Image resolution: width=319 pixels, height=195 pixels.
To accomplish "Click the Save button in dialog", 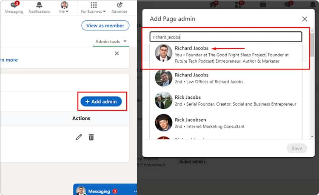I will pyautogui.click(x=297, y=148).
